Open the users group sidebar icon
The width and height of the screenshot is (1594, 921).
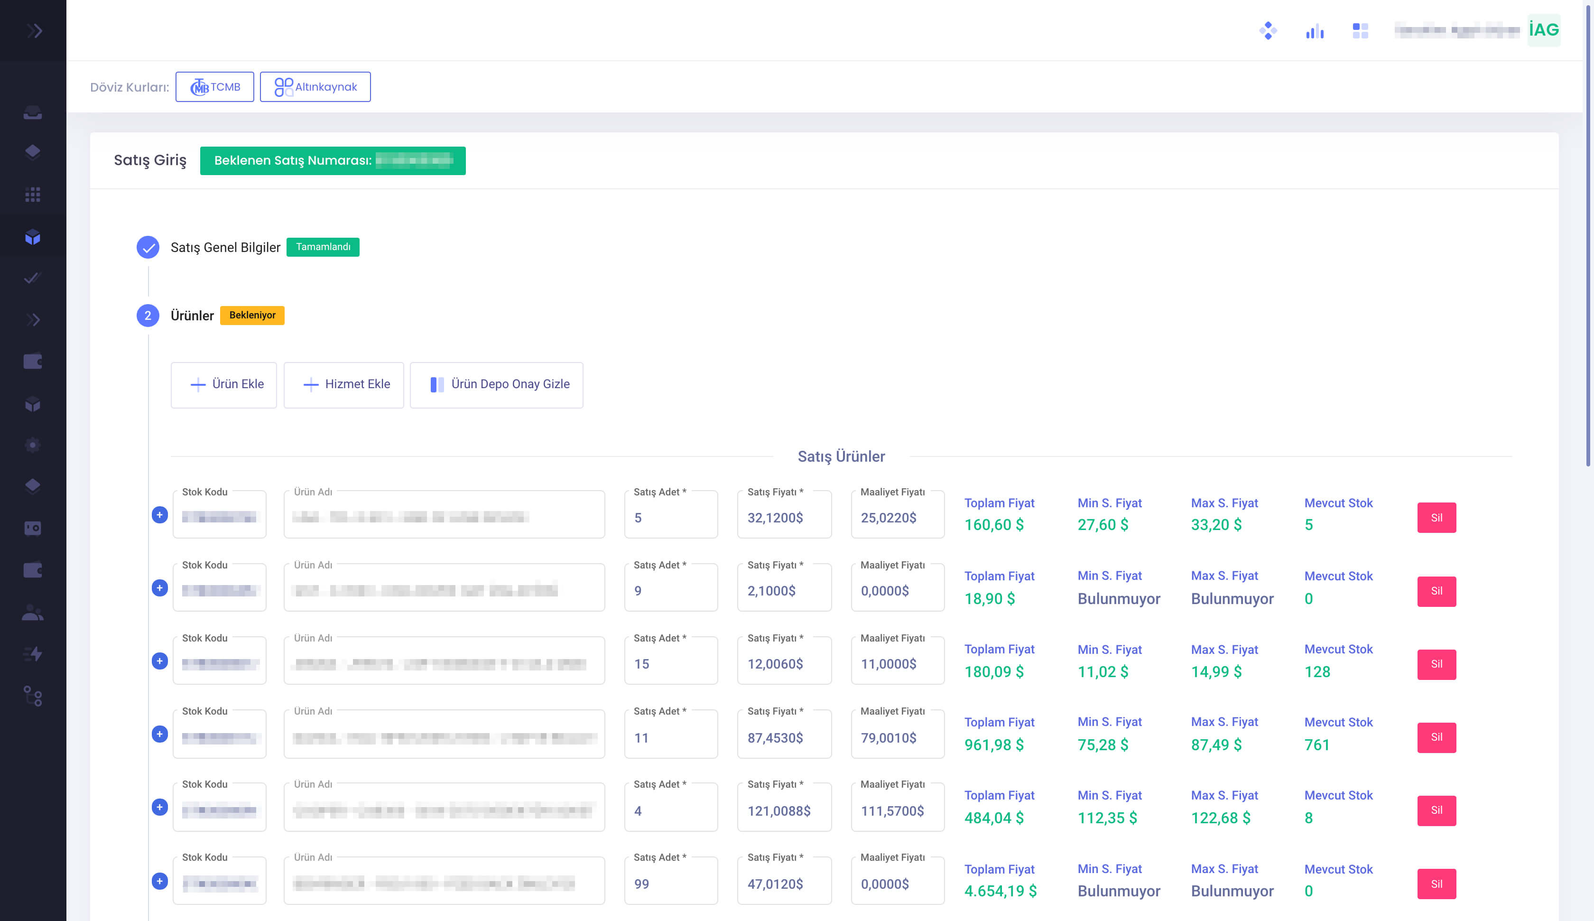pos(33,613)
